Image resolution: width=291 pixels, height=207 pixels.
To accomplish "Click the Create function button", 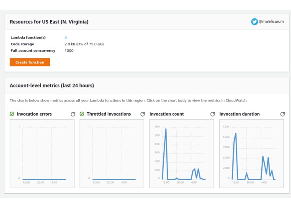I will pyautogui.click(x=30, y=62).
